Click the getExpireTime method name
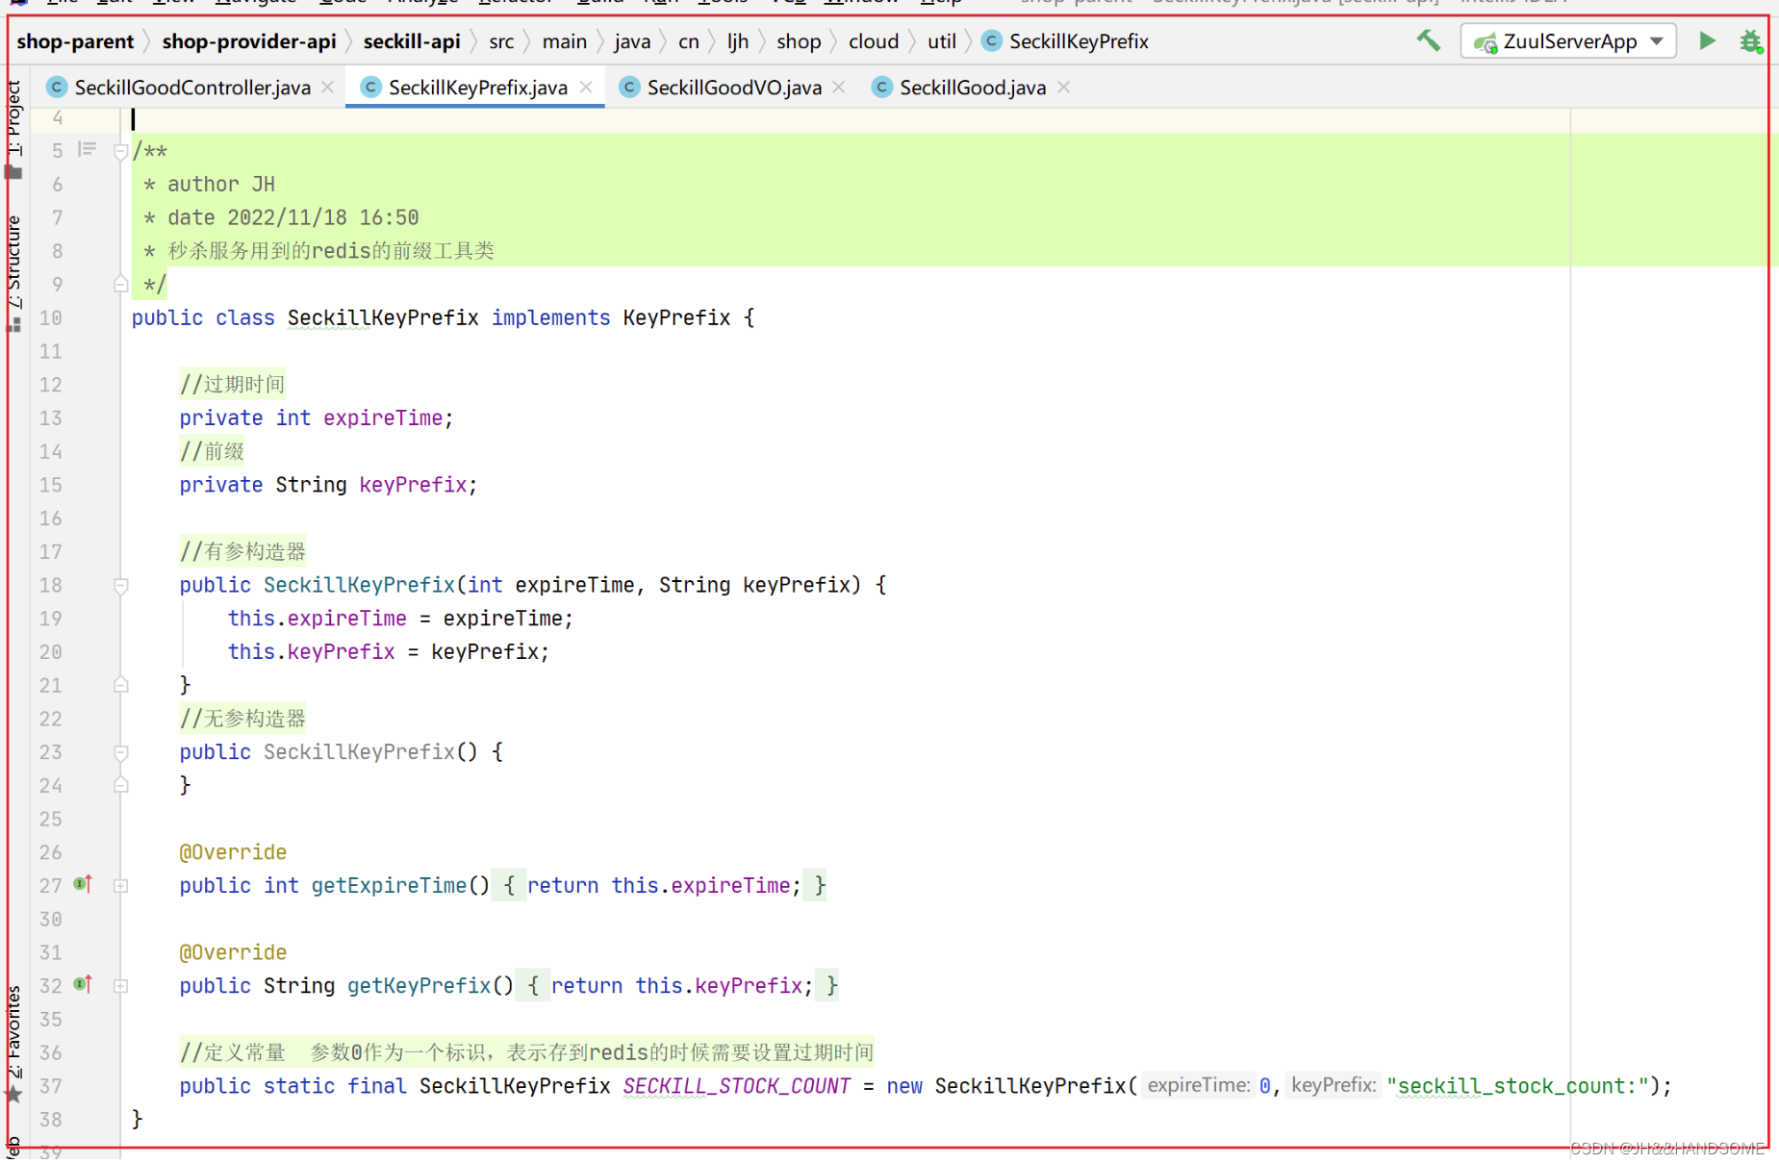The width and height of the screenshot is (1779, 1164). pyautogui.click(x=389, y=886)
